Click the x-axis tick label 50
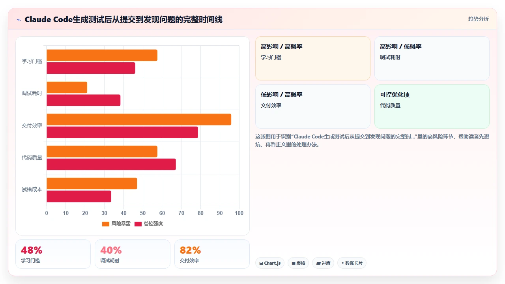The image size is (505, 284). (143, 213)
